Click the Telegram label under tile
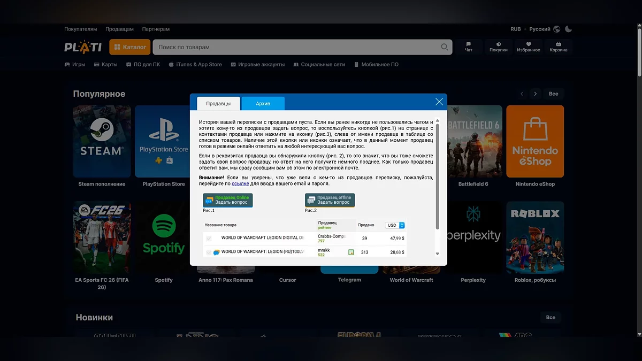The image size is (642, 361). (x=349, y=280)
